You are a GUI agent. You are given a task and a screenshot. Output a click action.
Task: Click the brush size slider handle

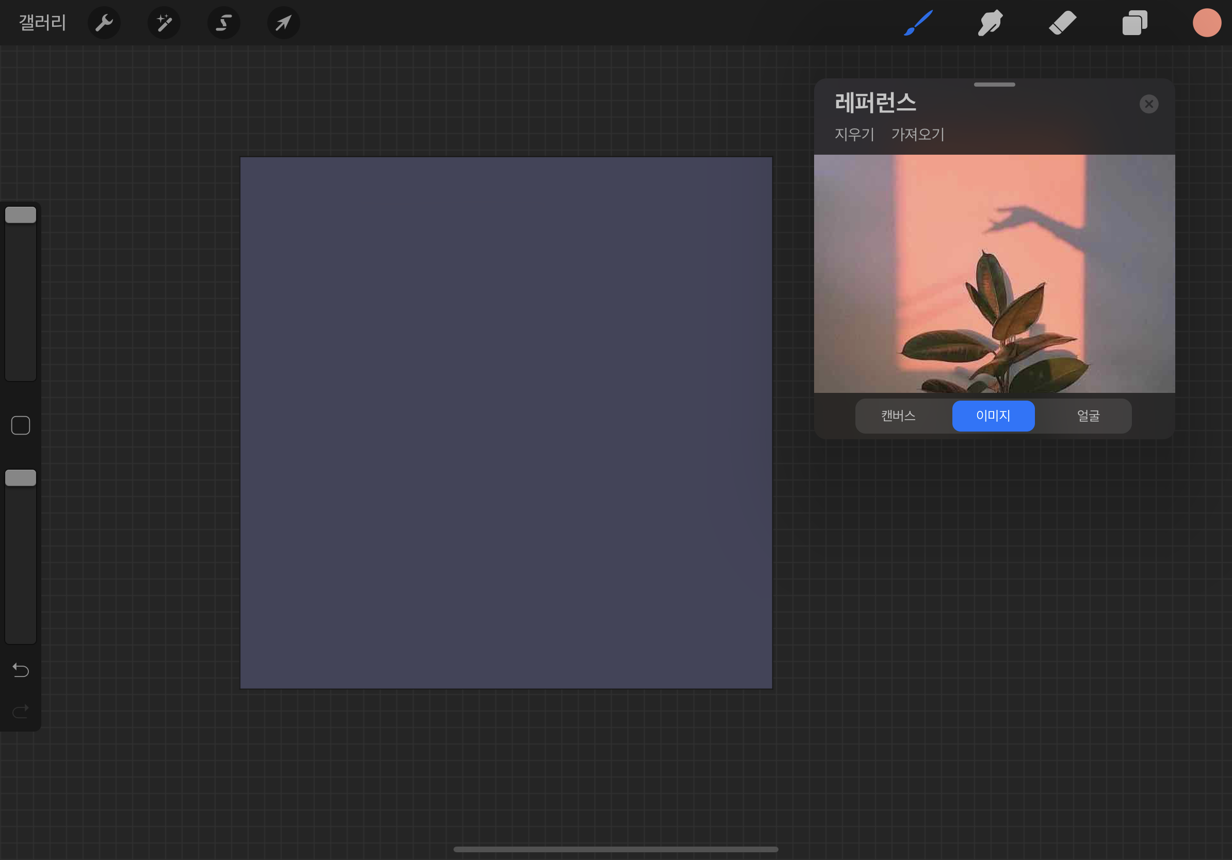tap(21, 215)
